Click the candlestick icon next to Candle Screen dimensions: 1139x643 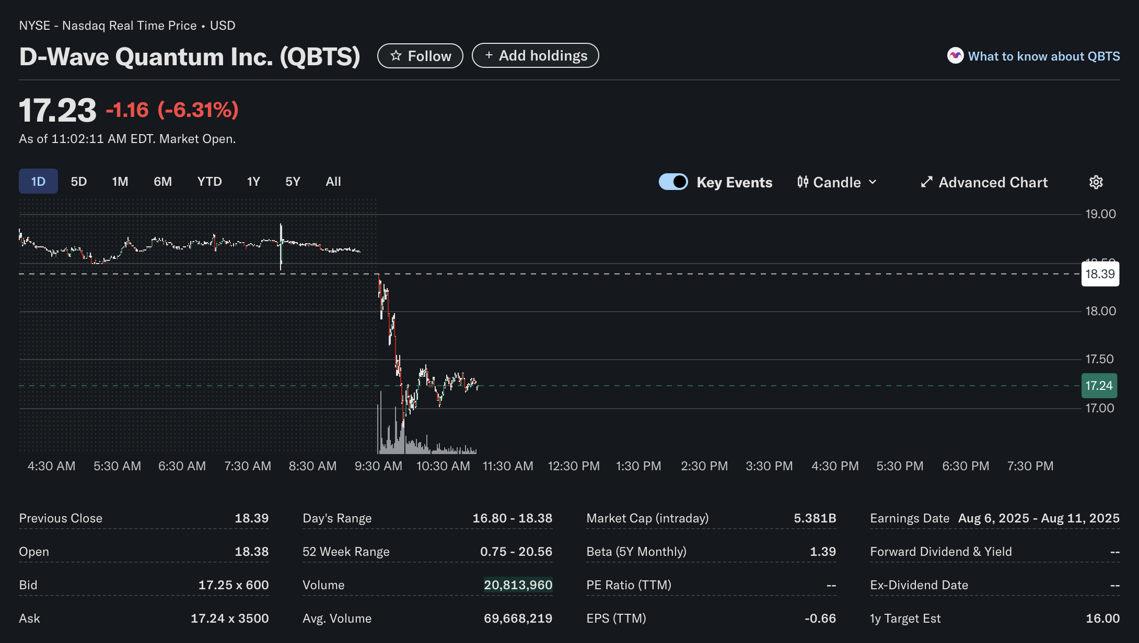803,182
